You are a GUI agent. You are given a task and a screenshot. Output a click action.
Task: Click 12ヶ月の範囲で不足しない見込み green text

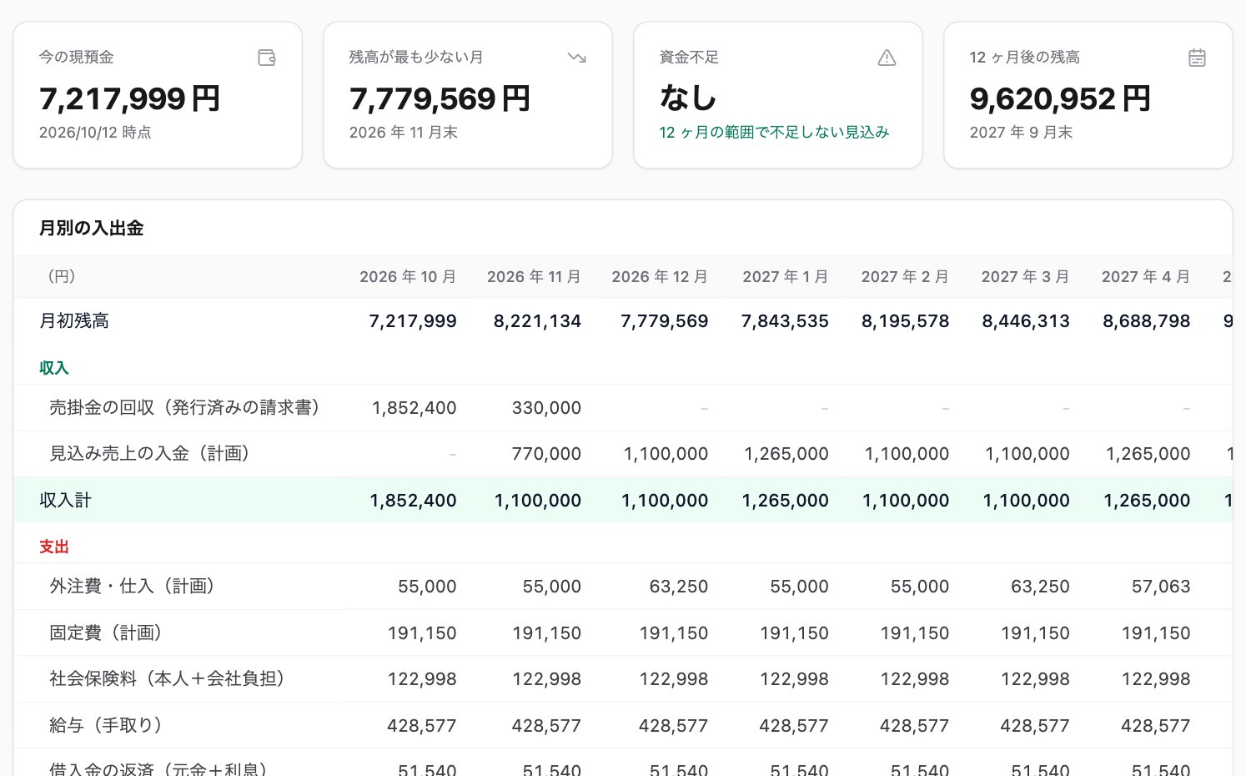point(774,132)
